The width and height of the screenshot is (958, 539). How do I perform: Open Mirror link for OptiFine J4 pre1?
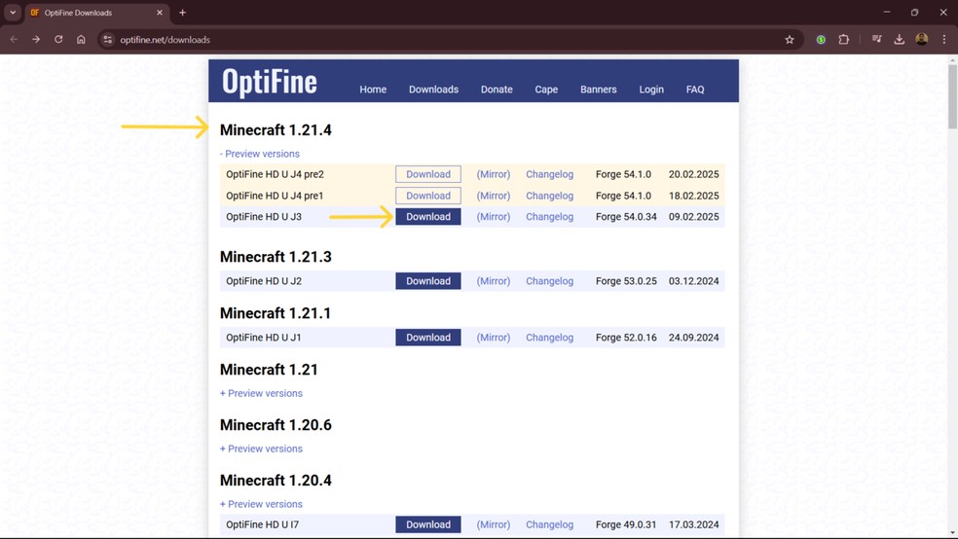493,196
